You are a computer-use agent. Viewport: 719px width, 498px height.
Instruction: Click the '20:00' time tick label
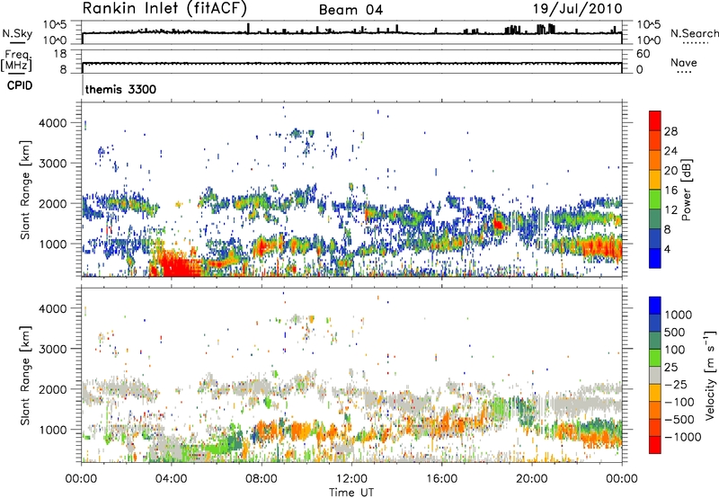point(531,479)
